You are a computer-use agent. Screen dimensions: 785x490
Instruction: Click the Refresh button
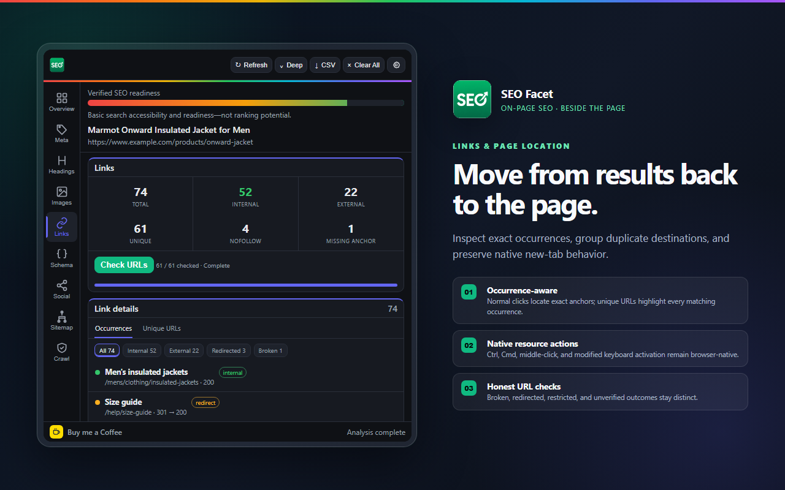click(251, 65)
